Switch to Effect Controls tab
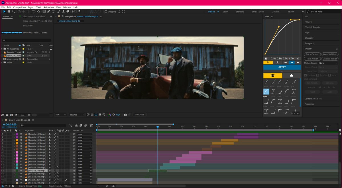 [34, 16]
